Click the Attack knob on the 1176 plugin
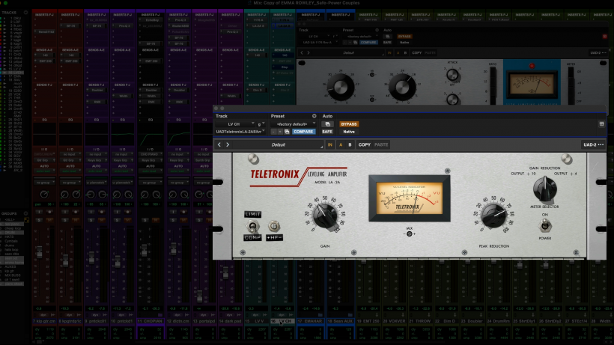 [453, 75]
